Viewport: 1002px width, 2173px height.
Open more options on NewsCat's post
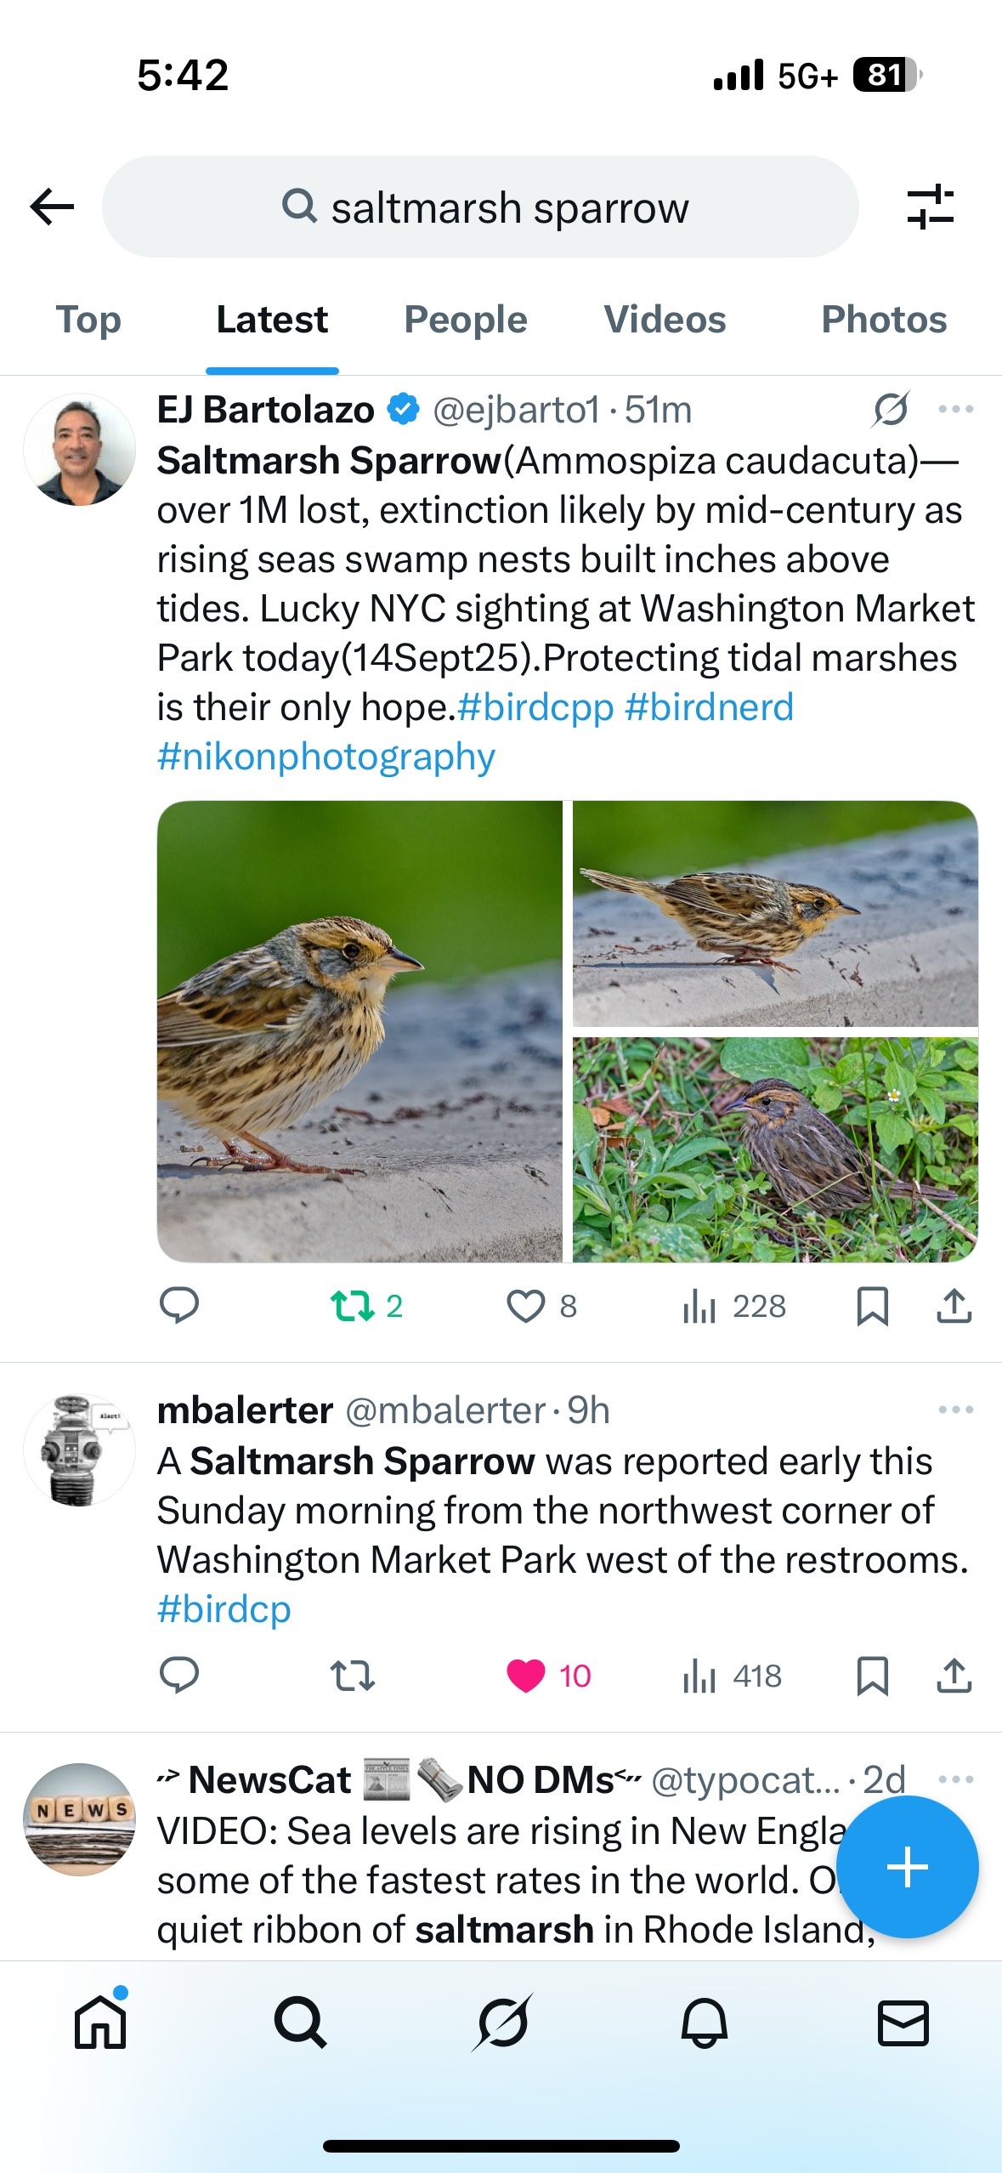click(x=955, y=1779)
